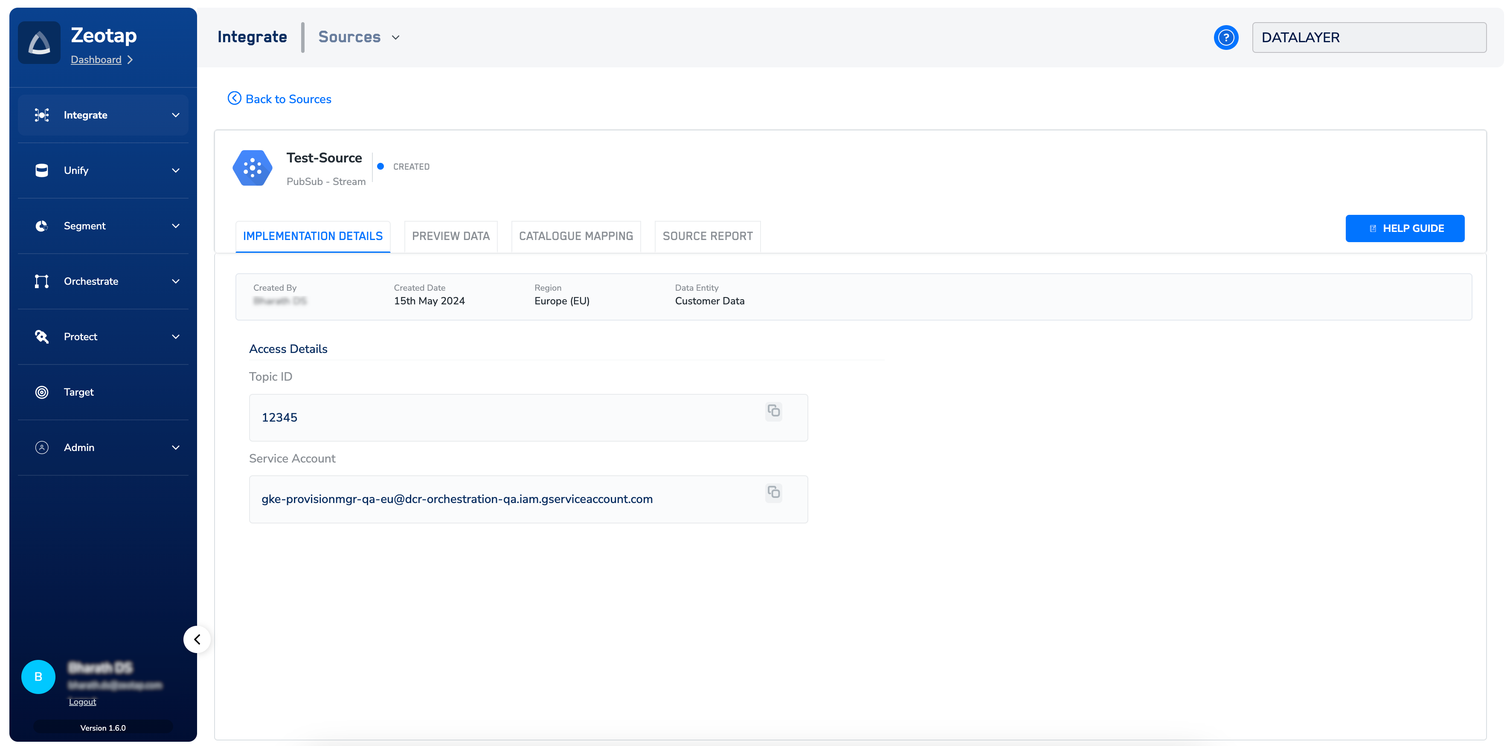Screen dimensions: 1510x746
Task: Click the Topic ID field 12345
Action: tap(529, 417)
